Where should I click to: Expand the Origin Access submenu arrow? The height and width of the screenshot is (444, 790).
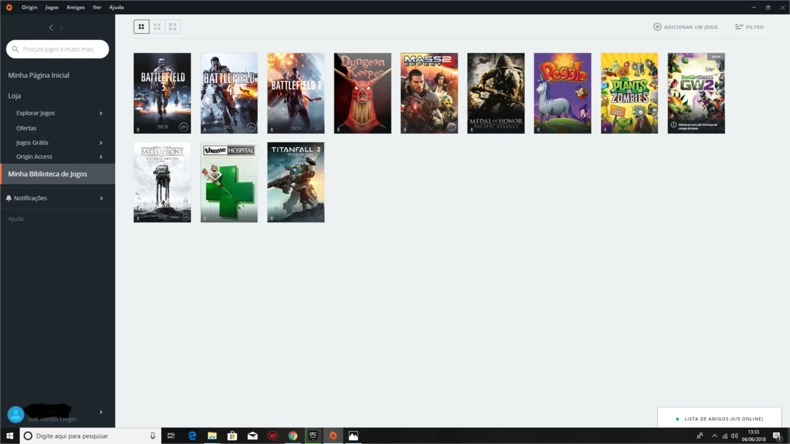(x=101, y=157)
